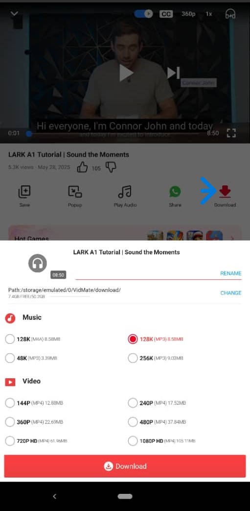250x511 pixels.
Task: Toggle closed captions CC icon
Action: 166,14
